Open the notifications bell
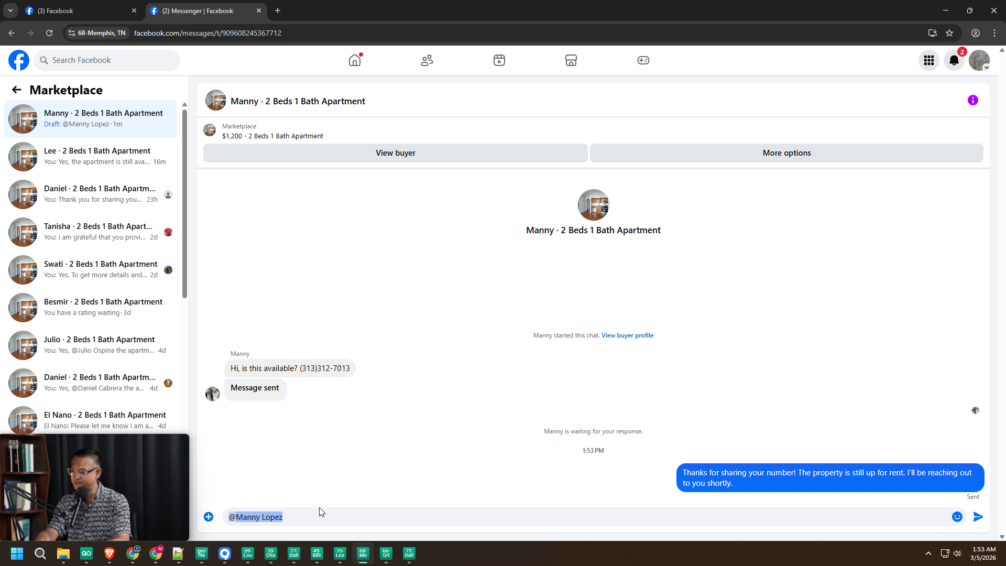The height and width of the screenshot is (566, 1006). click(x=954, y=60)
